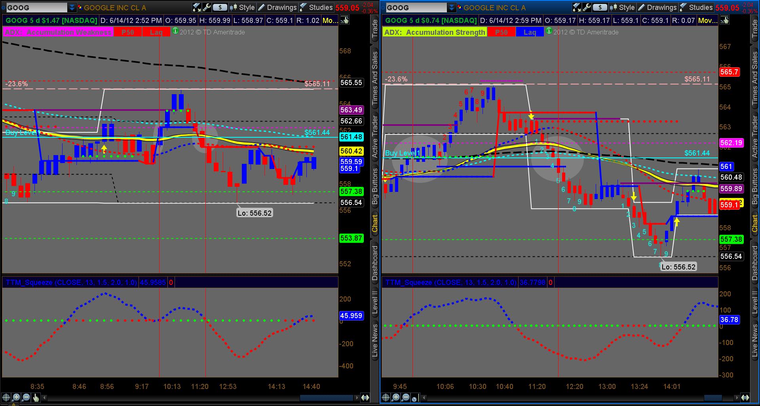Zoom in on the left chart
Screen dimensions: 760x406
tap(16, 398)
